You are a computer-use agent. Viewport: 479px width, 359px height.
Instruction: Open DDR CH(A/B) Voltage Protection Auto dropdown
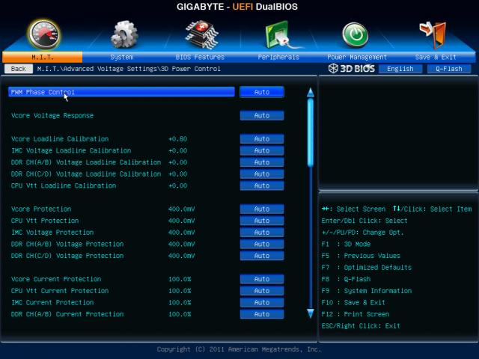262,244
